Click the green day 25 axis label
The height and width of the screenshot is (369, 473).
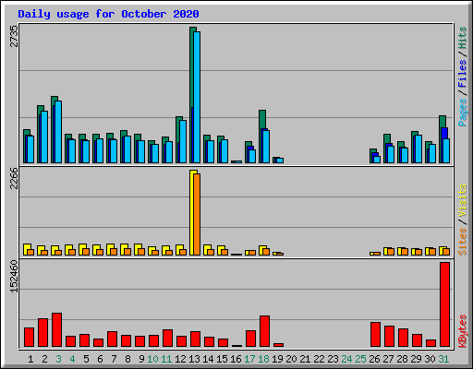[x=360, y=359]
